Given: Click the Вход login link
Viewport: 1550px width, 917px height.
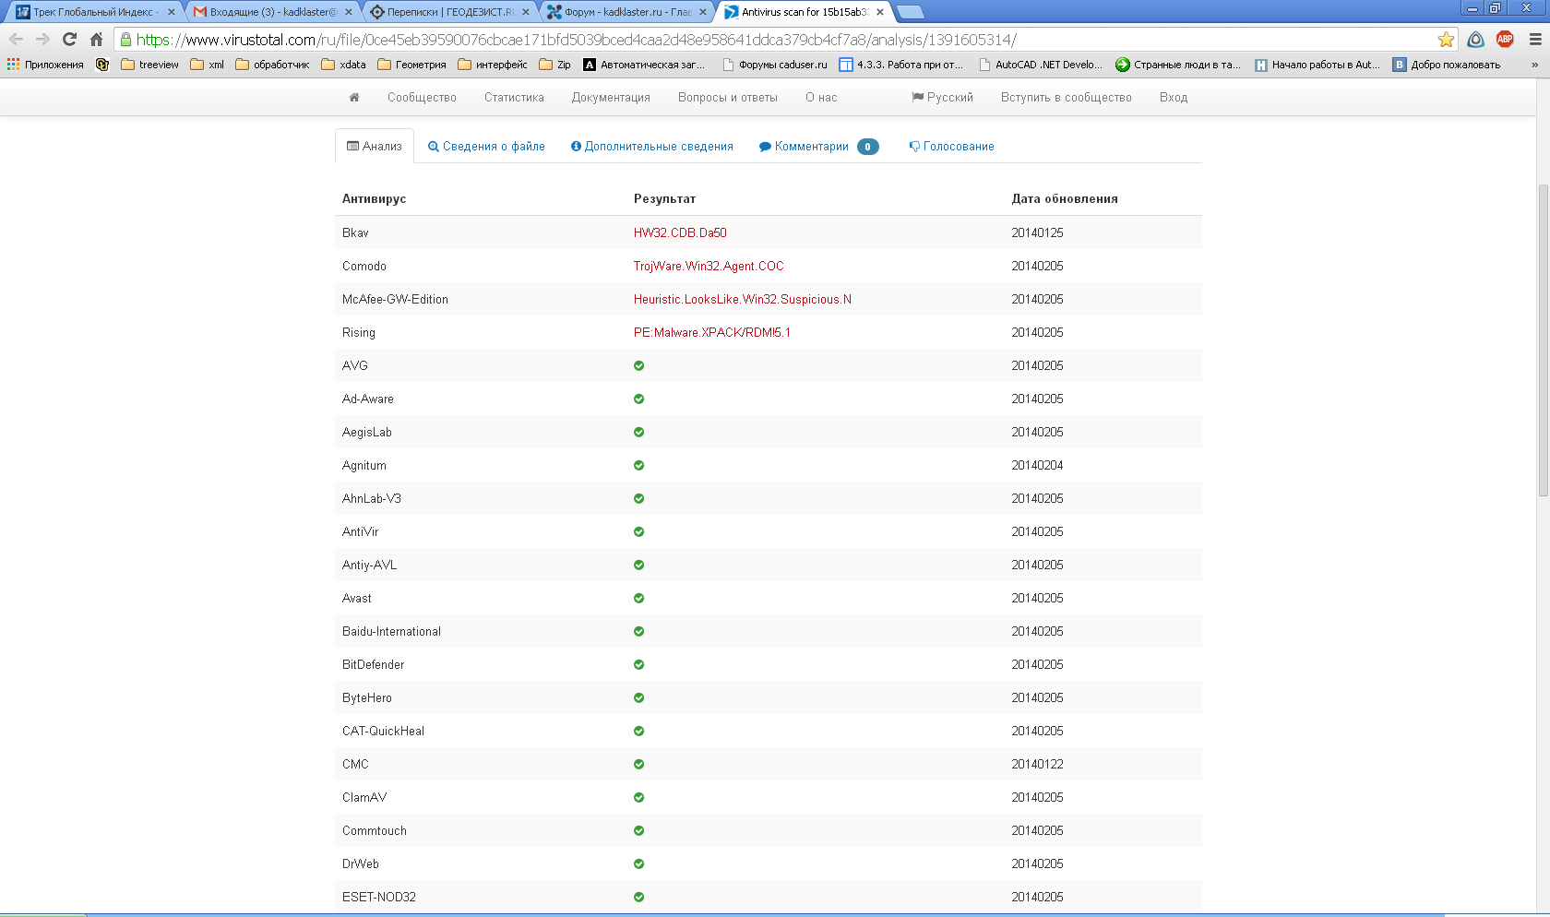Looking at the screenshot, I should pyautogui.click(x=1173, y=98).
